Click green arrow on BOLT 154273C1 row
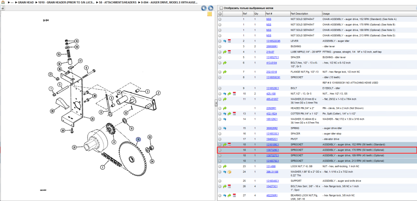 pos(225,186)
